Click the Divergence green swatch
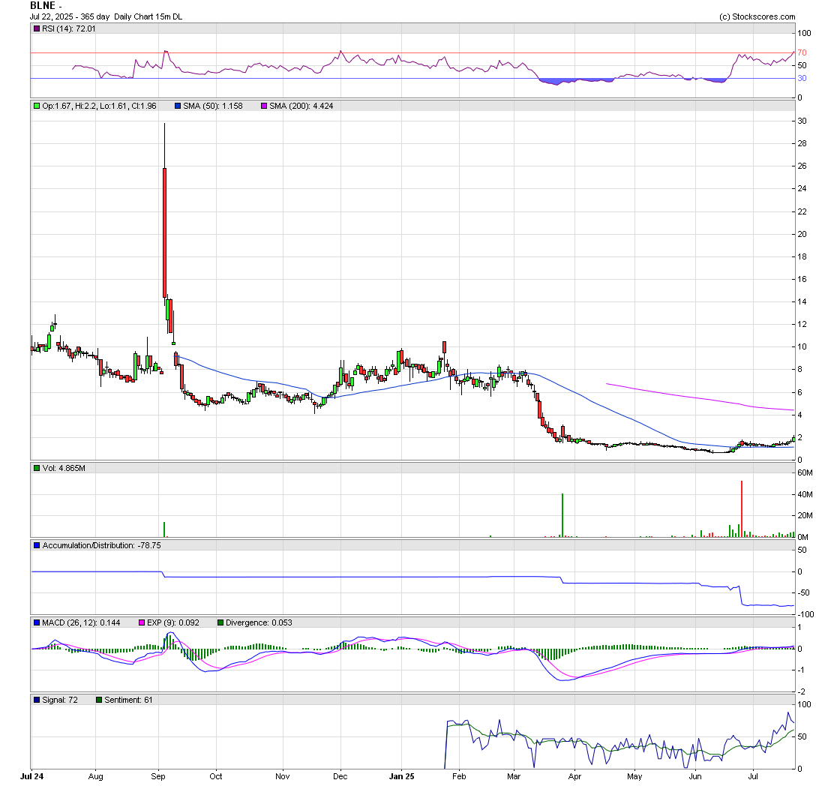 (x=220, y=623)
